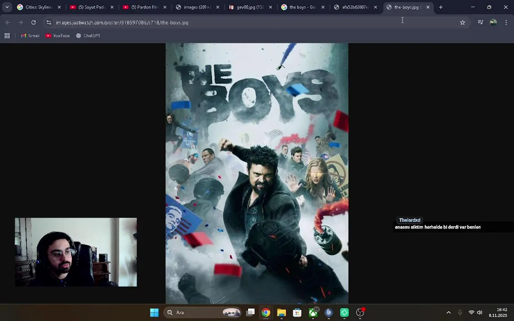Restore down the Chrome window
Viewport: 514px width, 321px height.
pyautogui.click(x=489, y=7)
